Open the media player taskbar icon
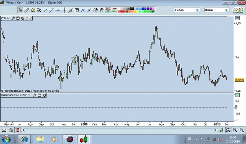The width and height of the screenshot is (246, 144). 54,139
